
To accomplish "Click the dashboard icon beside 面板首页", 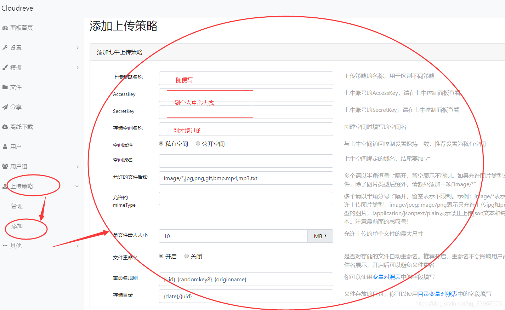I will pos(5,28).
